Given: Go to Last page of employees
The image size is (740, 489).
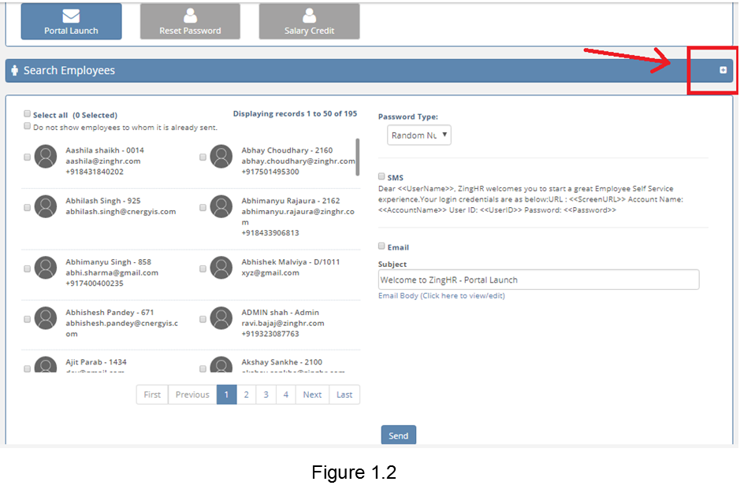Looking at the screenshot, I should coord(344,395).
